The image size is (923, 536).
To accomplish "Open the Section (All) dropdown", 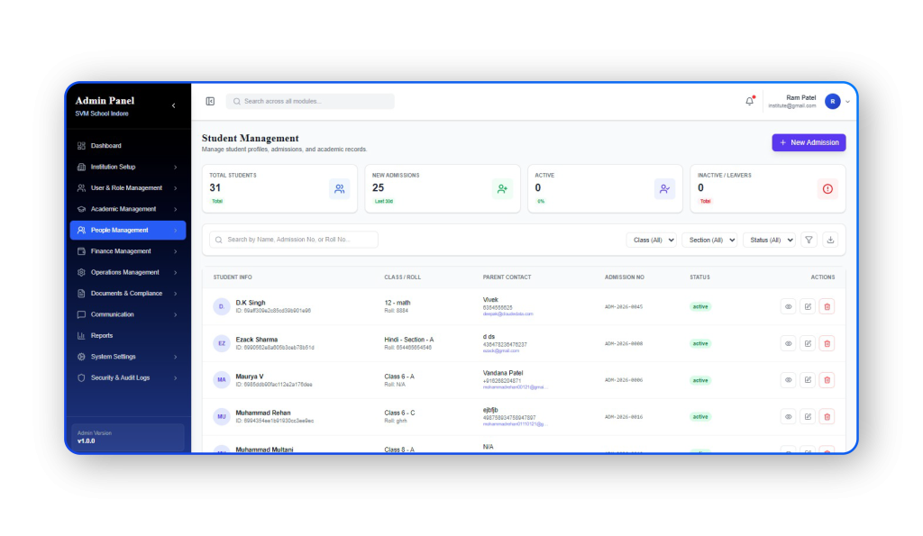I will [709, 240].
